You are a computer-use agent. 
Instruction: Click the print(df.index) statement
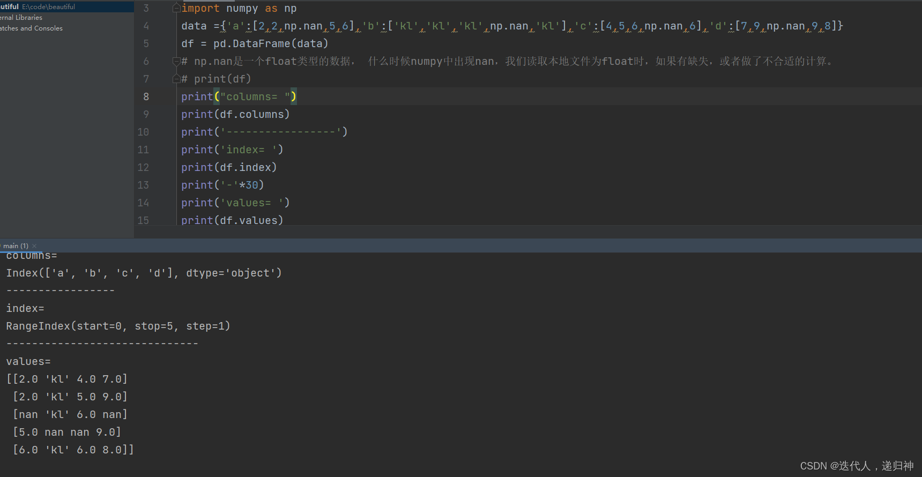229,167
